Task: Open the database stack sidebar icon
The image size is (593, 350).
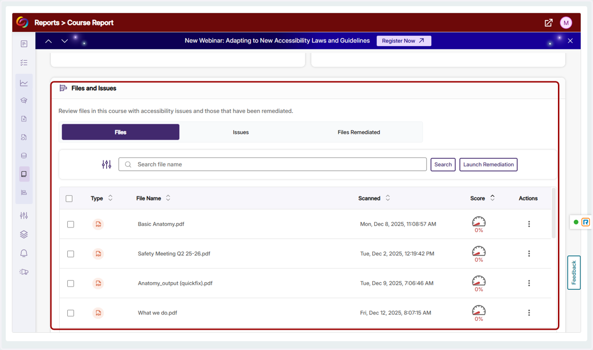Action: pos(24,156)
